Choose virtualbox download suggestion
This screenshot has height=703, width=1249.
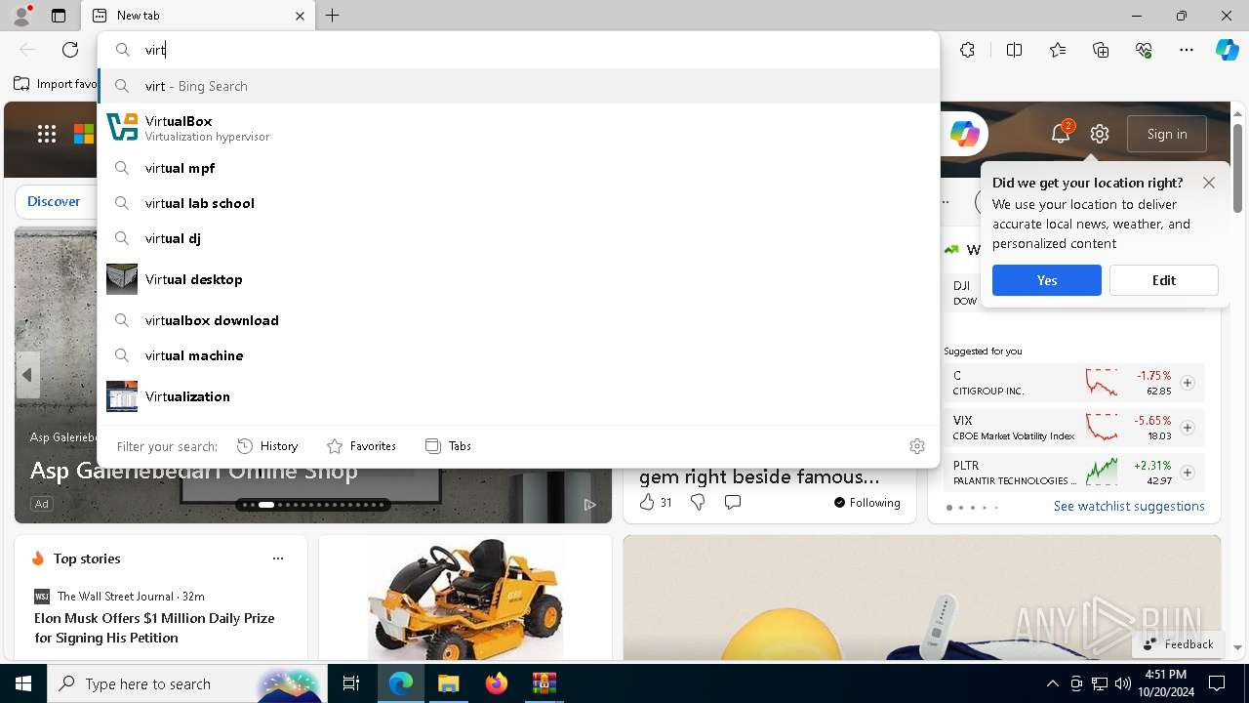(518, 320)
